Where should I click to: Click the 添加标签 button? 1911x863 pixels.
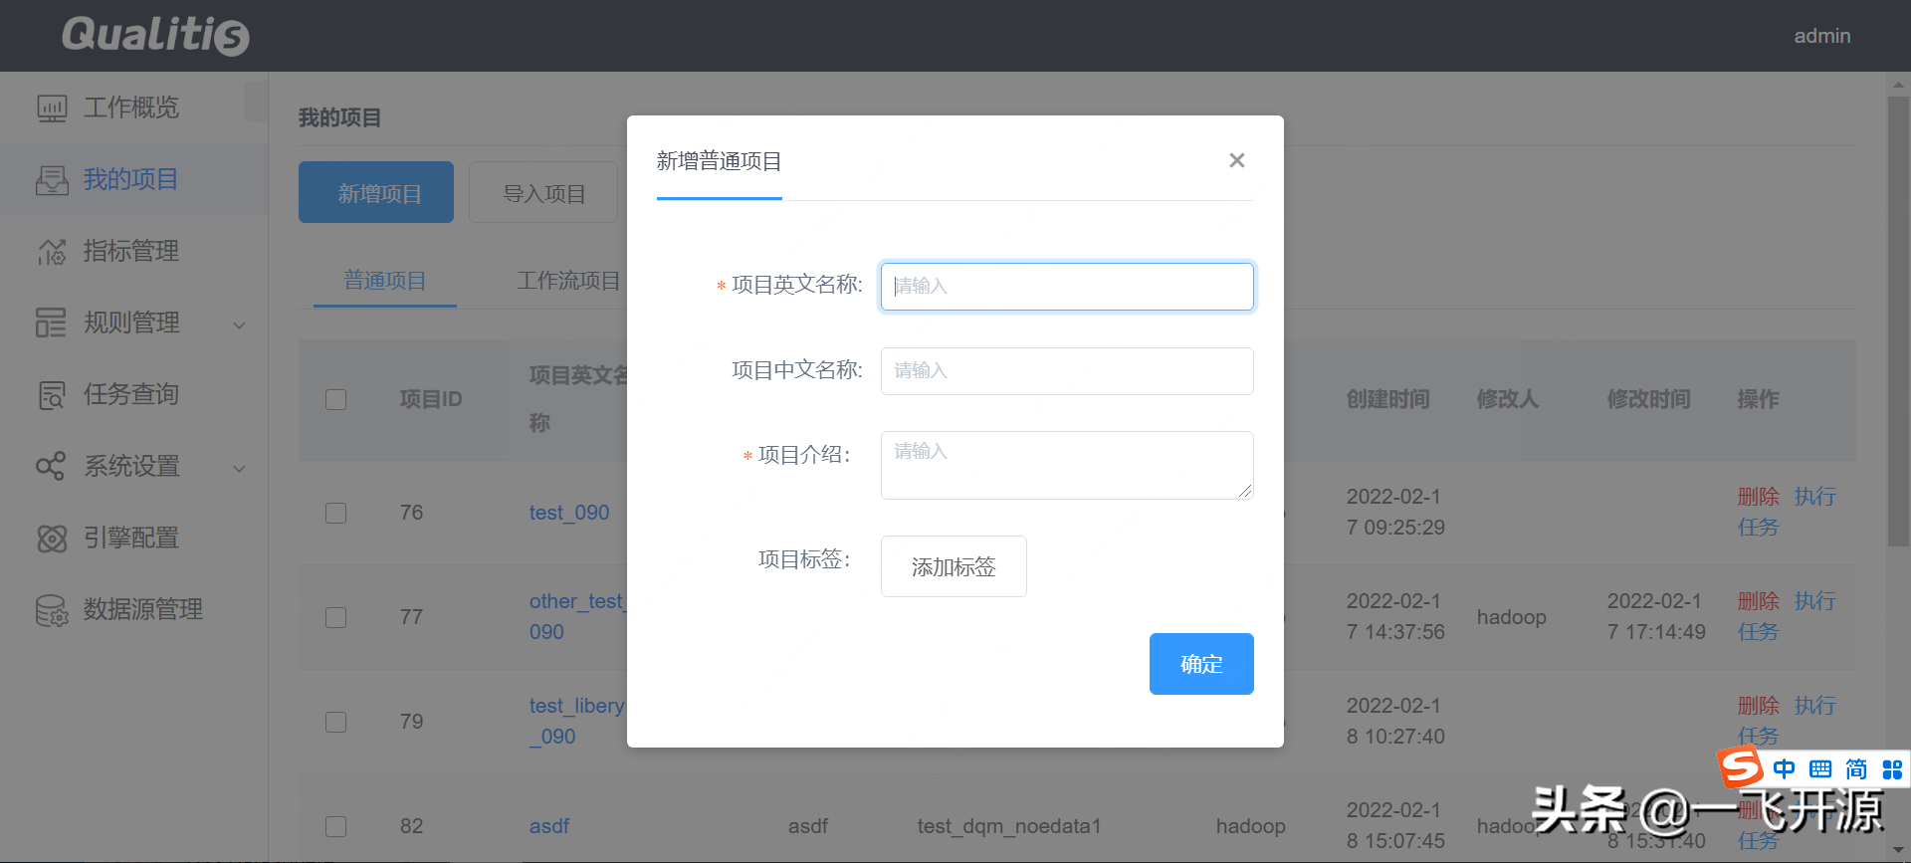click(954, 566)
